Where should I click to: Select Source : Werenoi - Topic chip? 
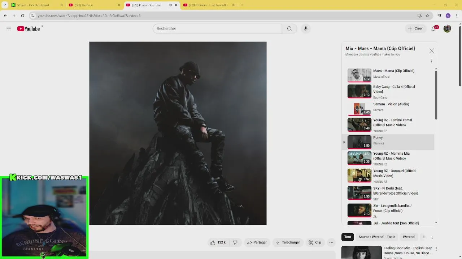point(377,237)
